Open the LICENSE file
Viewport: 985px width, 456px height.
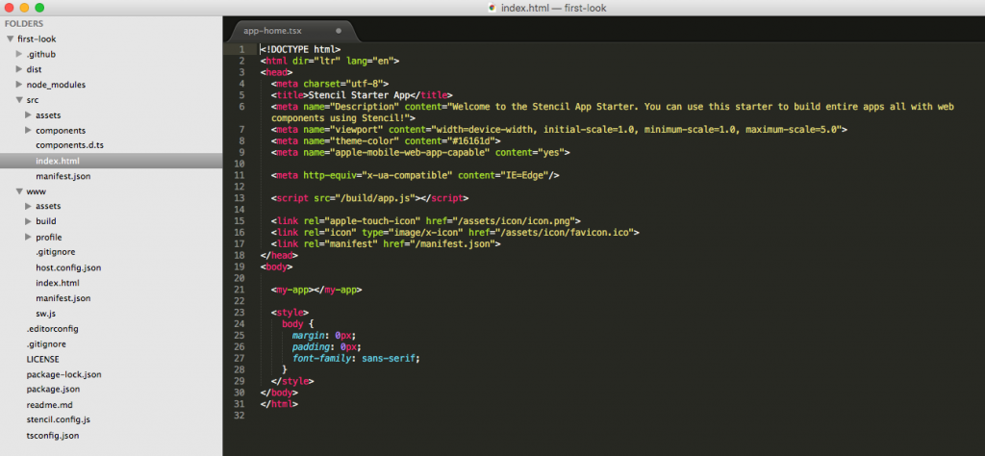click(42, 359)
